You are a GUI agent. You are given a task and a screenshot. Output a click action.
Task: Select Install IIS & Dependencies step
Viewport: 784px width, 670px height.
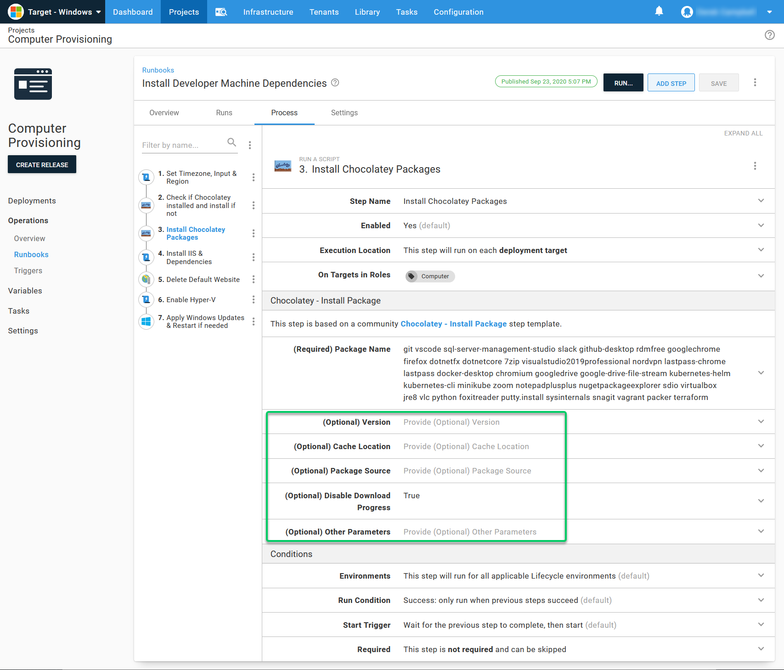(x=189, y=258)
